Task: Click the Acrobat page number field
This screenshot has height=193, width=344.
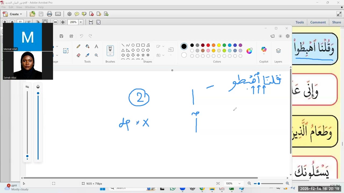Action: [21, 22]
